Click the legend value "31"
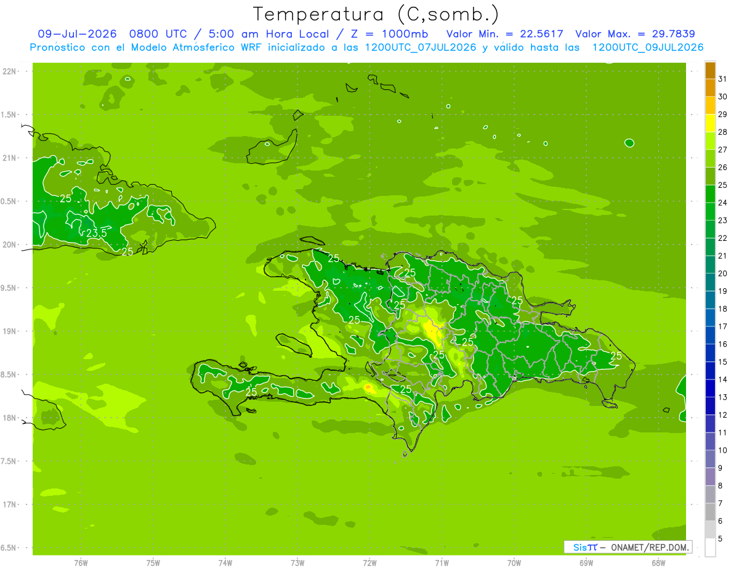Image resolution: width=739 pixels, height=571 pixels. [723, 79]
